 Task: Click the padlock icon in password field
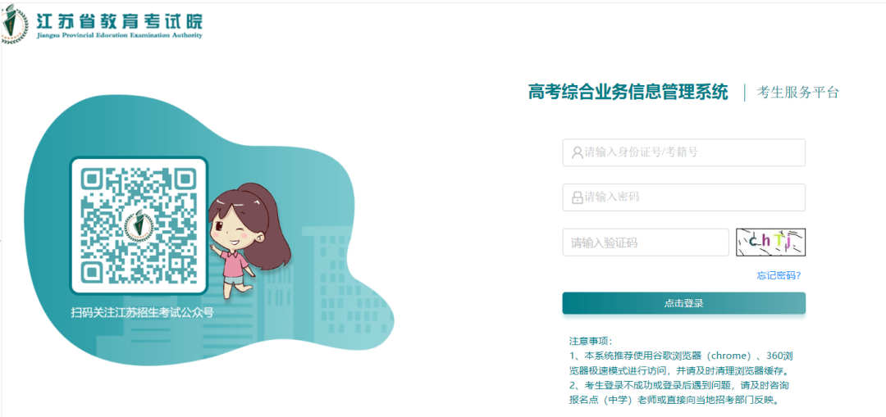pyautogui.click(x=577, y=197)
